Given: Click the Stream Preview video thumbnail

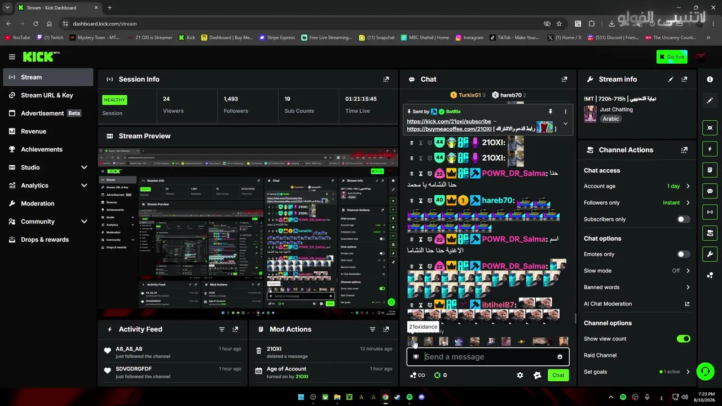Looking at the screenshot, I should [x=248, y=233].
